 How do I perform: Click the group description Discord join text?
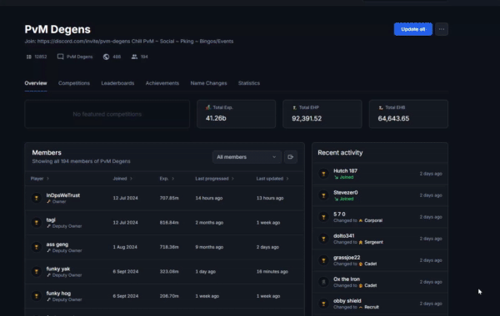pos(129,41)
